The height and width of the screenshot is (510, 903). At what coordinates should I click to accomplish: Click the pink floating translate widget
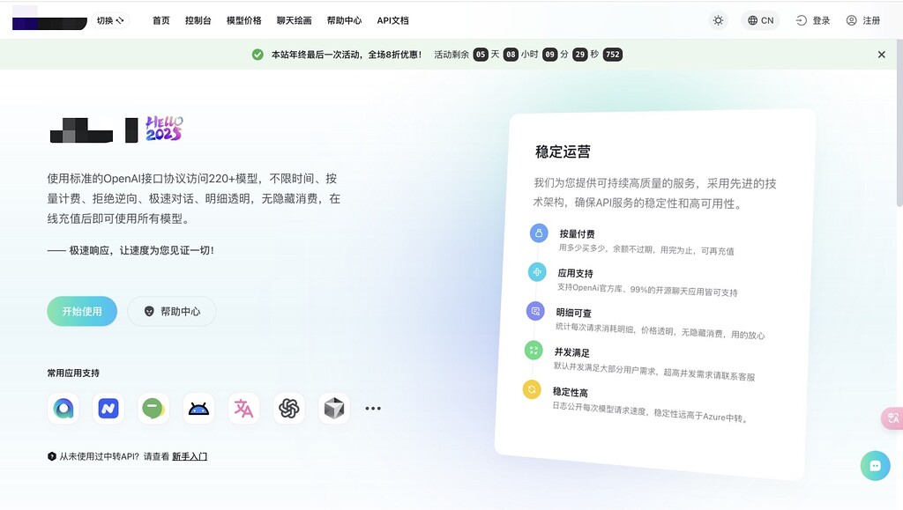[892, 418]
